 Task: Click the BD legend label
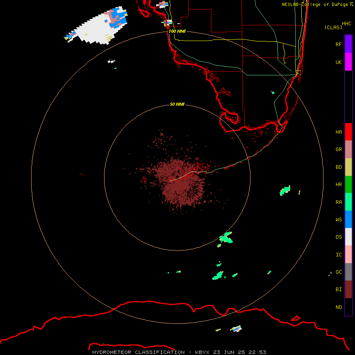point(338,167)
